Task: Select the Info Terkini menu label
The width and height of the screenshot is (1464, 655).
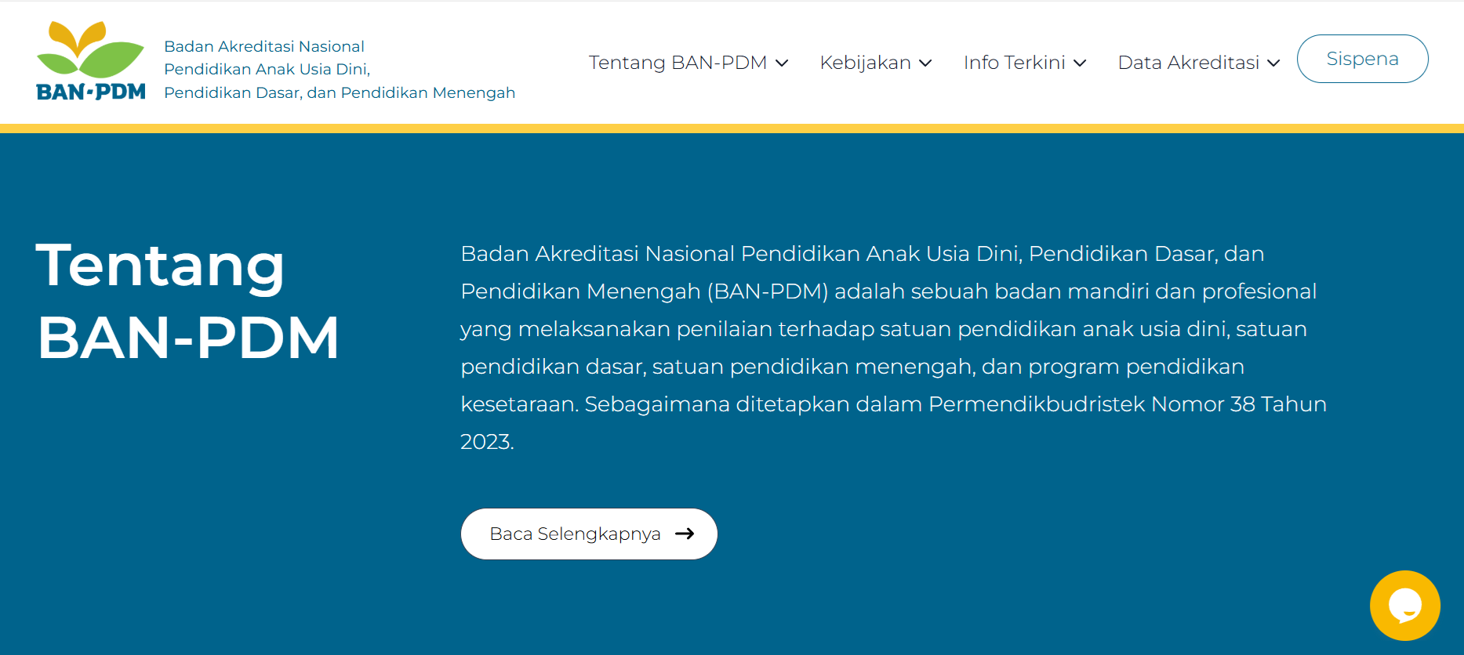Action: pyautogui.click(x=1014, y=63)
